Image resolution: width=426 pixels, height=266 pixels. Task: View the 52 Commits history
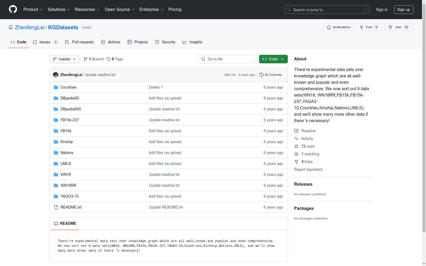pyautogui.click(x=271, y=75)
